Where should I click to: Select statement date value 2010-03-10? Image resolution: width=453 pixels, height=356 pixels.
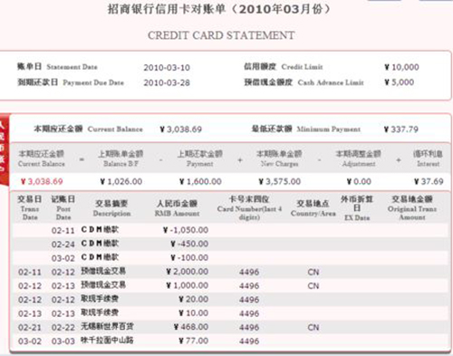point(167,67)
